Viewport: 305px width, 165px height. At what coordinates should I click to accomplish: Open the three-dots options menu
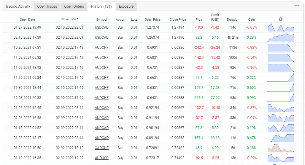(x=297, y=6)
